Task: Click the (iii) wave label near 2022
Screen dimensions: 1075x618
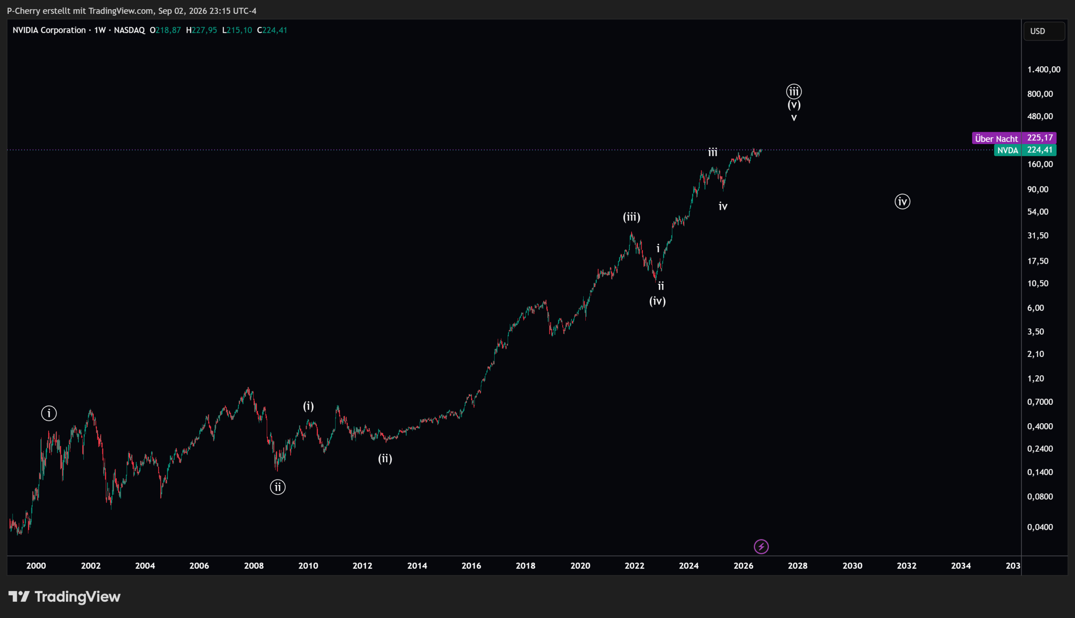Action: click(632, 217)
